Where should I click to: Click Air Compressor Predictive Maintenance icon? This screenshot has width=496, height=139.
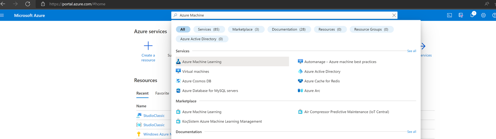tap(300, 112)
